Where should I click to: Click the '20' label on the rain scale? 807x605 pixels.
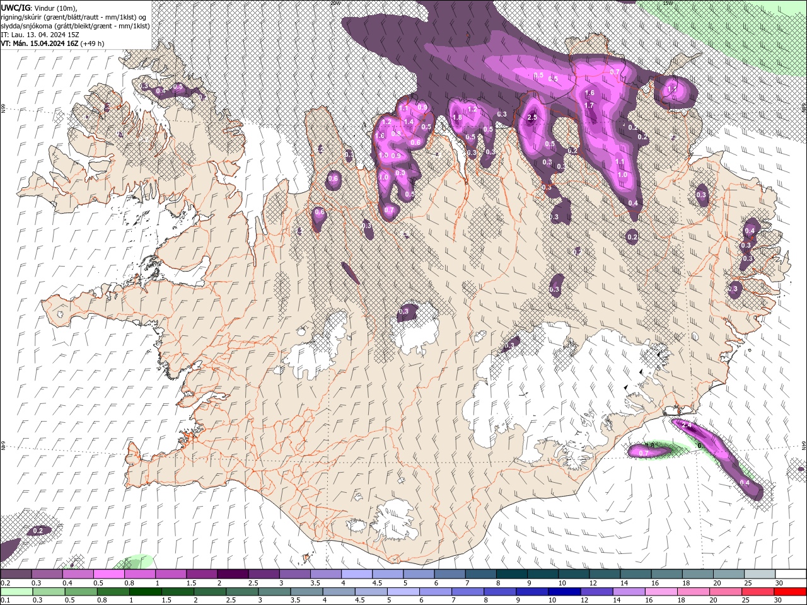[713, 601]
